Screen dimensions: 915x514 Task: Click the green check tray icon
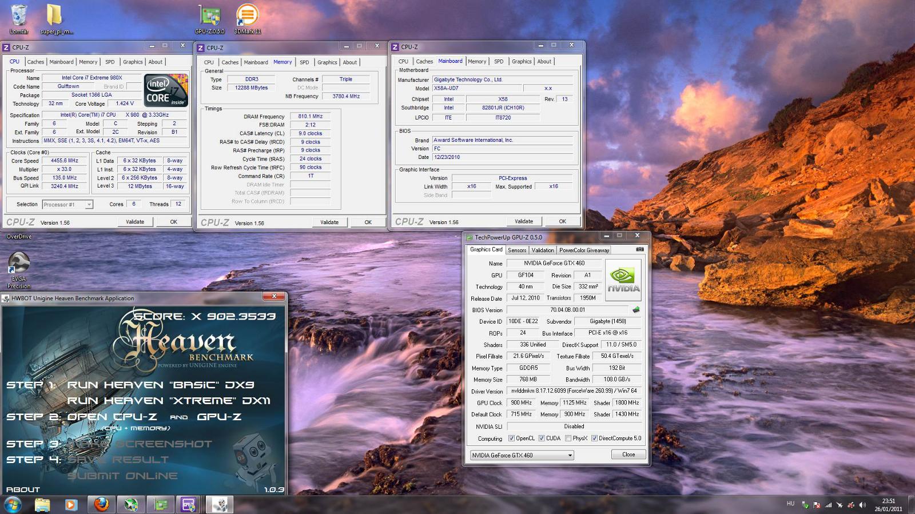pos(805,505)
